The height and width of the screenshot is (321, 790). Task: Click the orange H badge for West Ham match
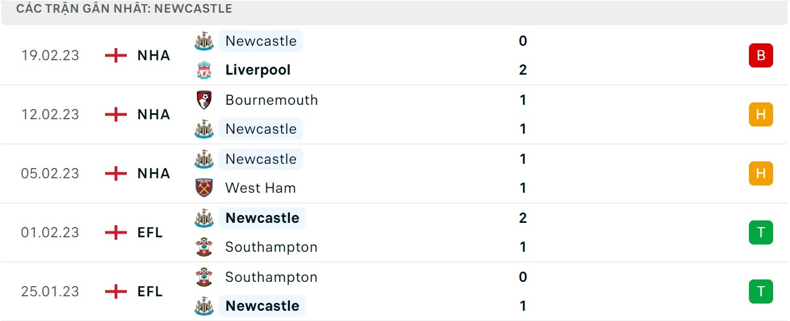click(760, 173)
